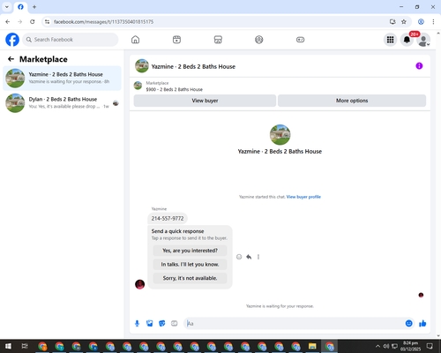Open the Chrome three-dot menu
The image size is (441, 353).
click(433, 22)
